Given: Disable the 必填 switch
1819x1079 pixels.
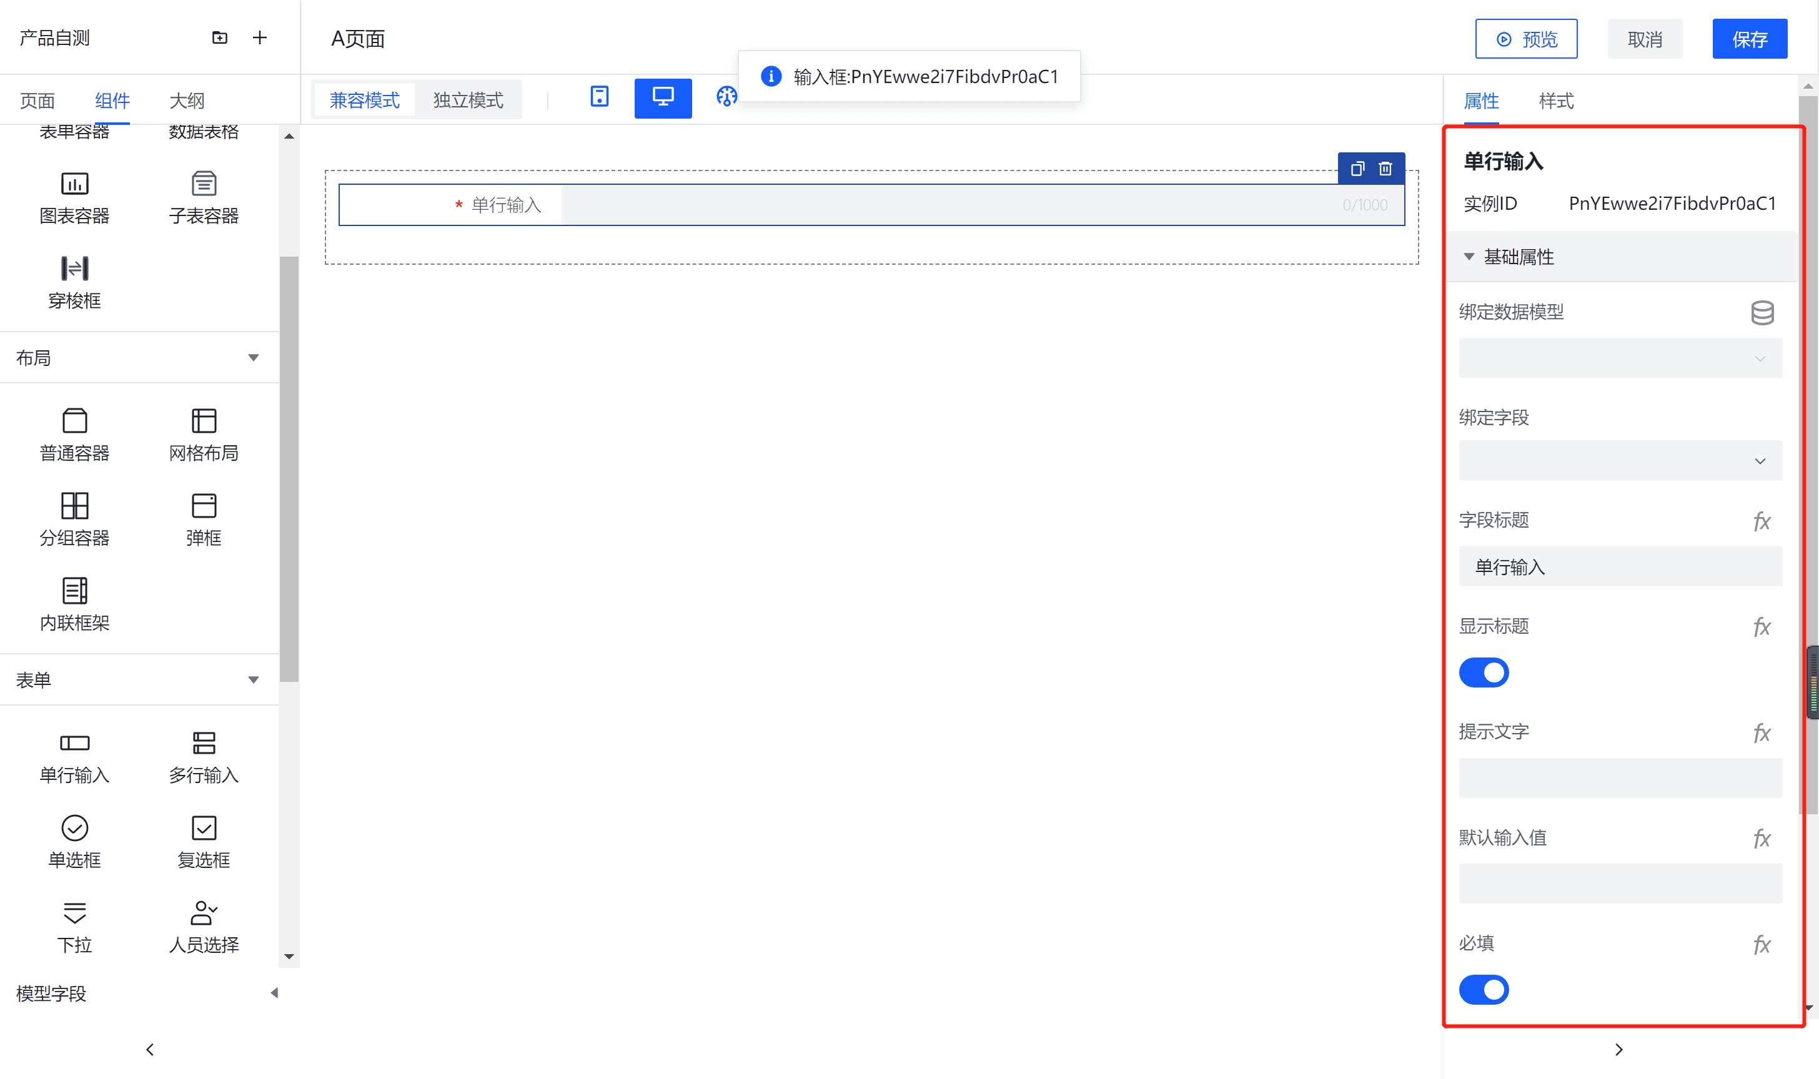Looking at the screenshot, I should tap(1484, 990).
